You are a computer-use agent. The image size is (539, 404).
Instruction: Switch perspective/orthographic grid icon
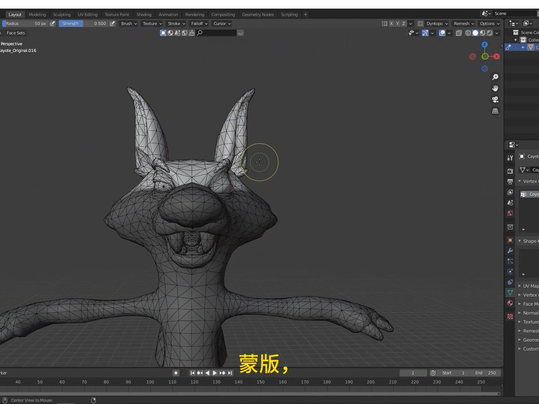point(495,111)
